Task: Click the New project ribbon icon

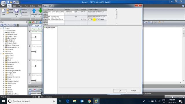Action: tap(3, 11)
